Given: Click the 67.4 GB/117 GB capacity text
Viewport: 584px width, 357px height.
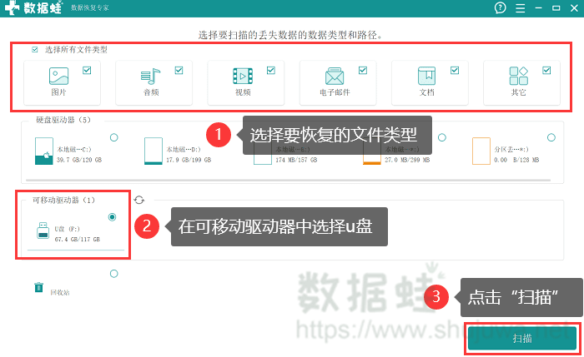Looking at the screenshot, I should point(78,239).
